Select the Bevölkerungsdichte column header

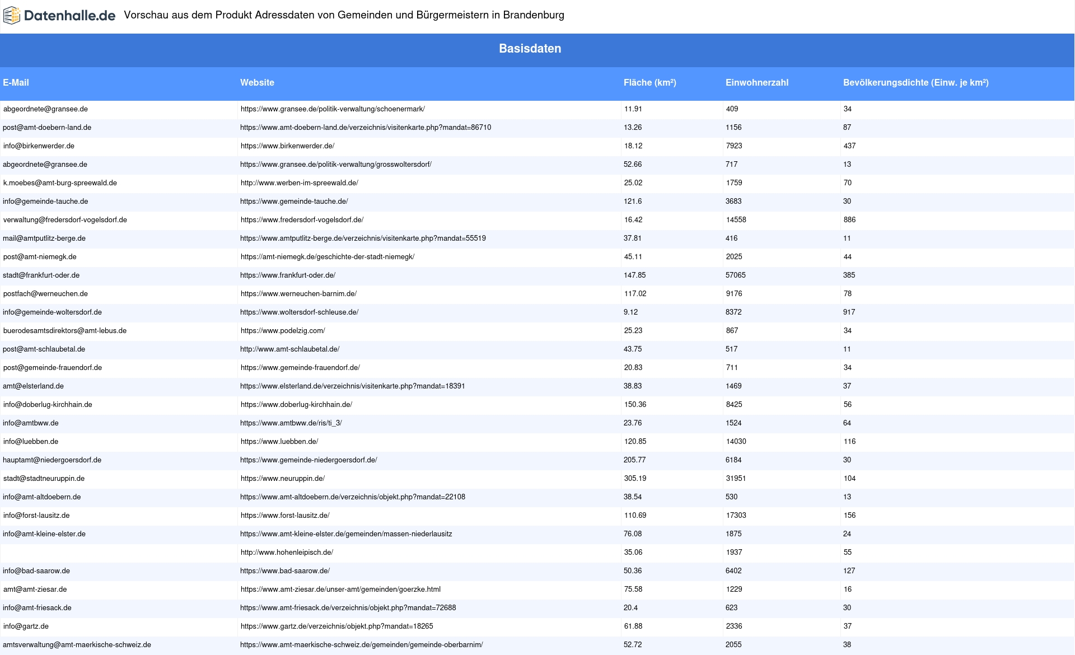click(916, 83)
